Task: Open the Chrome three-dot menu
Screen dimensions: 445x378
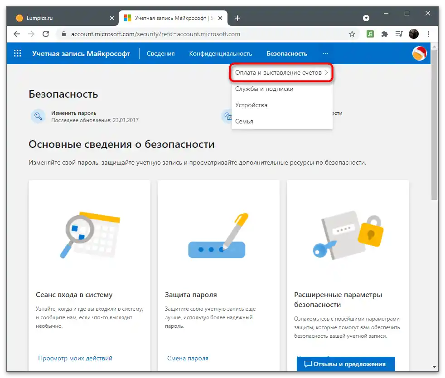Action: 428,34
